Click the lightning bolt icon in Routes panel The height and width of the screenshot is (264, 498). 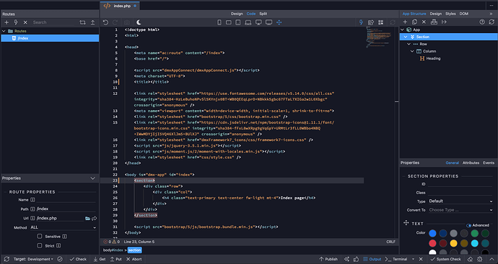tap(16, 22)
